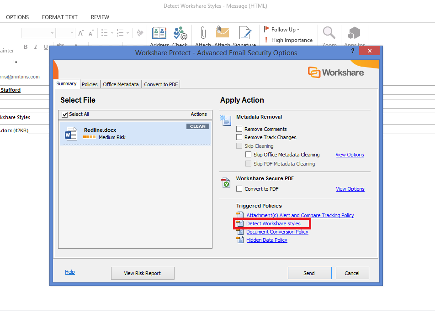Expand the bullet list style arrow
The image size is (435, 312).
[x=112, y=33]
